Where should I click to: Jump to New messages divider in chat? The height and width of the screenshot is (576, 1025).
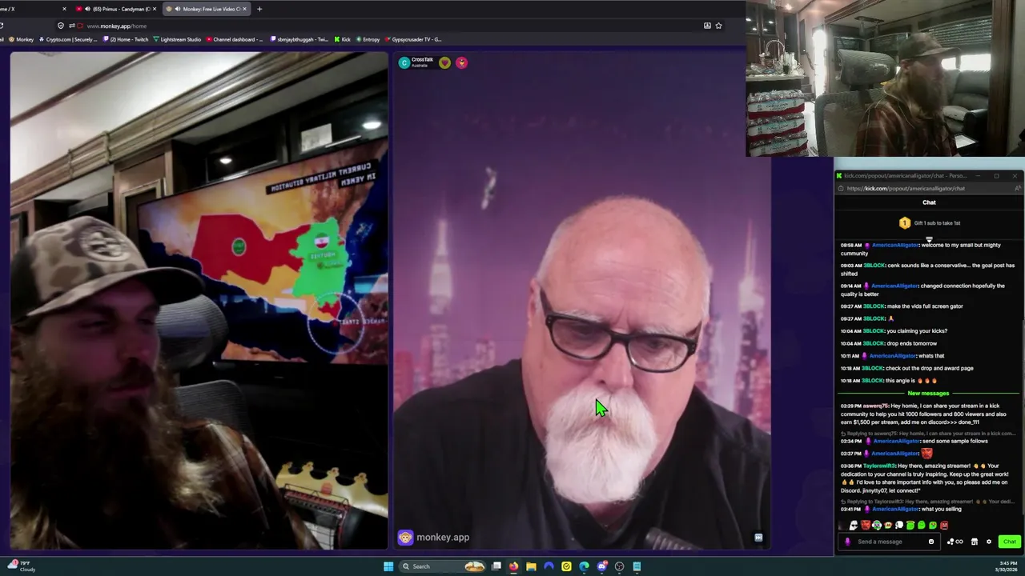(x=928, y=394)
